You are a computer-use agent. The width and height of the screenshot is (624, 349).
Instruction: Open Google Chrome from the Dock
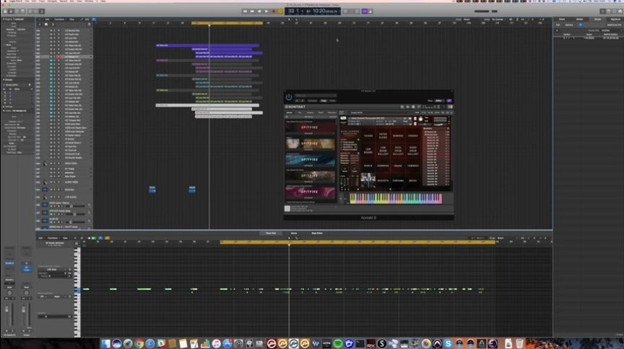[138, 342]
